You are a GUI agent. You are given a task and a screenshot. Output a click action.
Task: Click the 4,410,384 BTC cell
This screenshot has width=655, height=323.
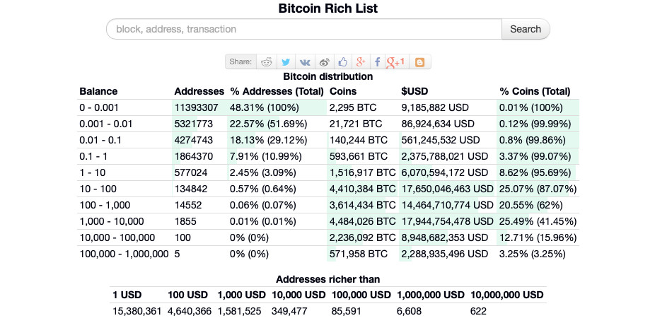tap(363, 189)
